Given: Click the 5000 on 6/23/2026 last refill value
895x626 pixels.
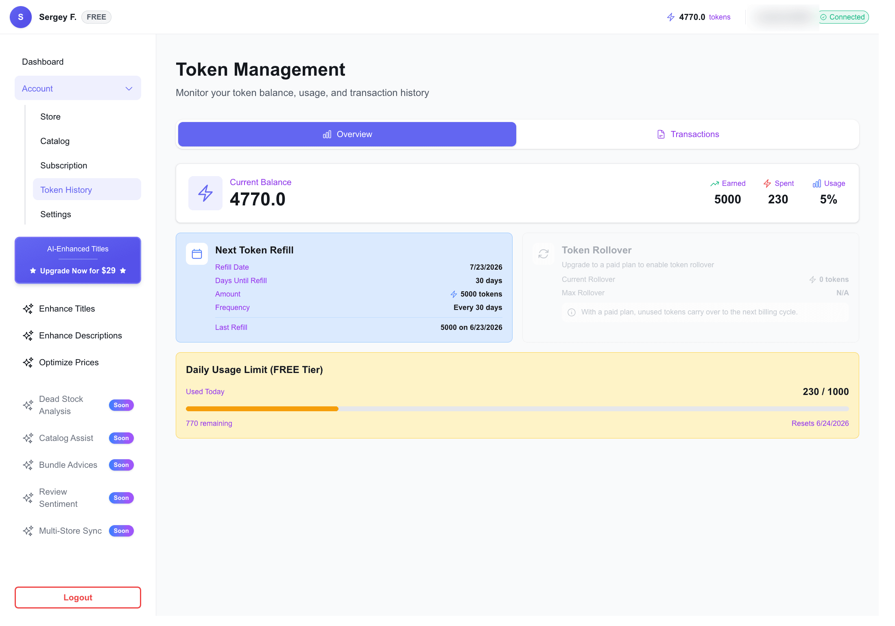Looking at the screenshot, I should click(471, 327).
